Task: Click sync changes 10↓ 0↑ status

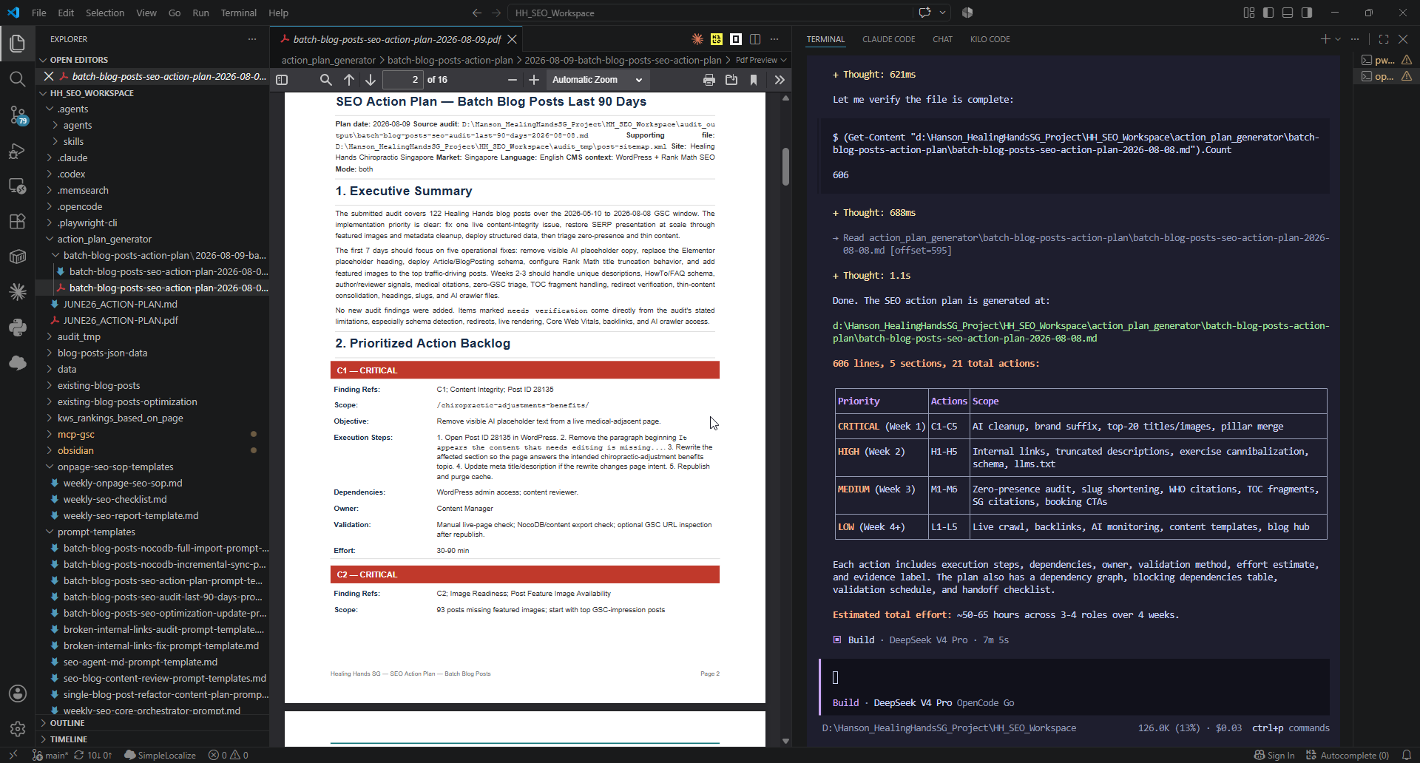Action: (x=93, y=755)
